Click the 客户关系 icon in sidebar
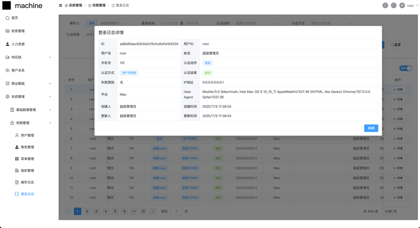This screenshot has height=228, width=420. (7, 70)
